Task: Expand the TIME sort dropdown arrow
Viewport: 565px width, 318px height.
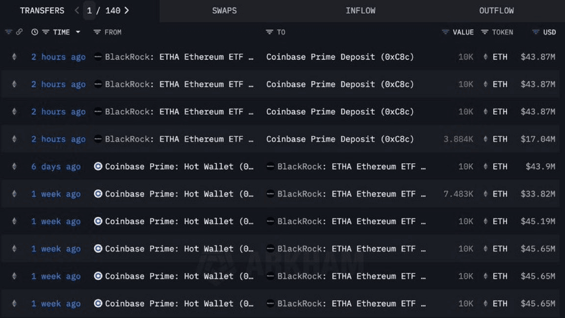Action: pyautogui.click(x=78, y=32)
